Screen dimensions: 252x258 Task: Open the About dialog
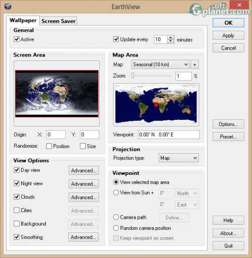[228, 233]
